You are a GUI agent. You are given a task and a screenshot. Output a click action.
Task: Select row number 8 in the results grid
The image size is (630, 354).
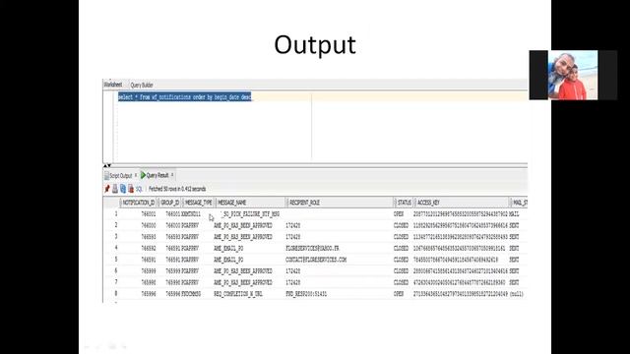116,293
